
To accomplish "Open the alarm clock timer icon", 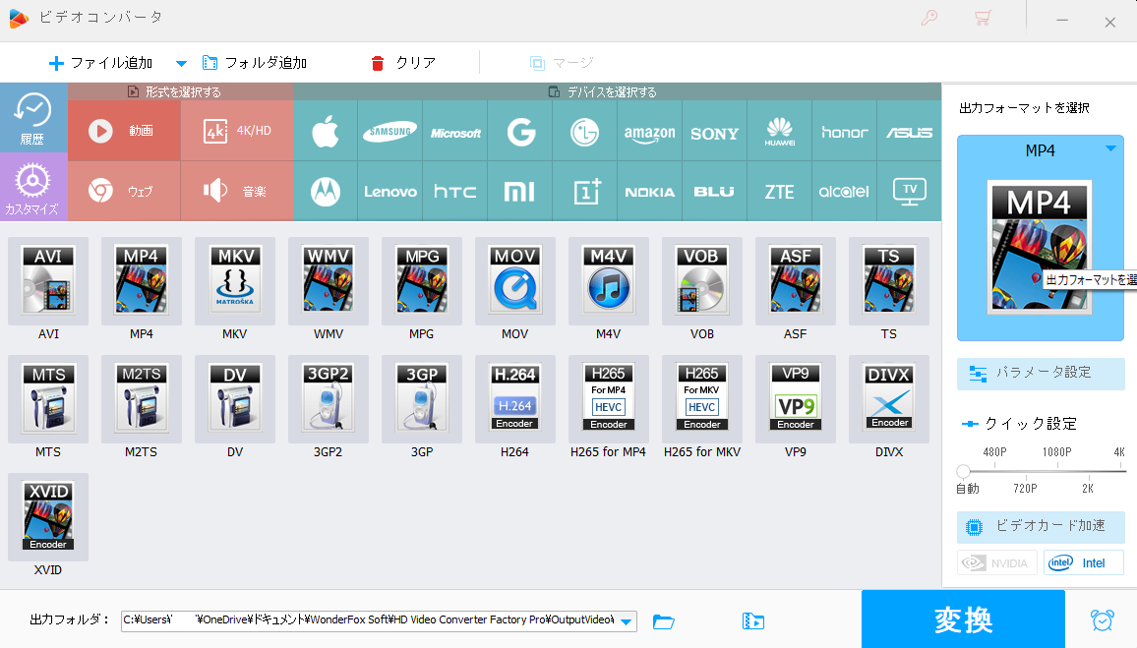I will [1103, 620].
